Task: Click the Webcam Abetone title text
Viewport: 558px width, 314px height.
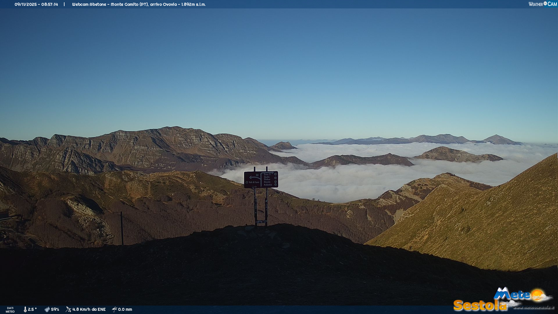Action: pos(89,4)
